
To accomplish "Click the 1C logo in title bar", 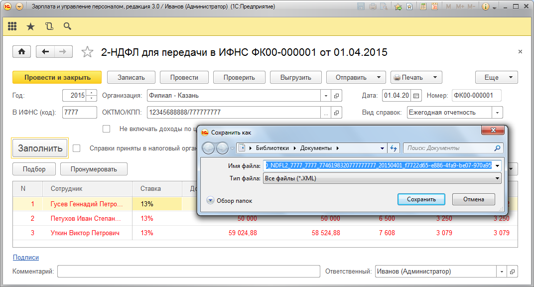I will [7, 6].
